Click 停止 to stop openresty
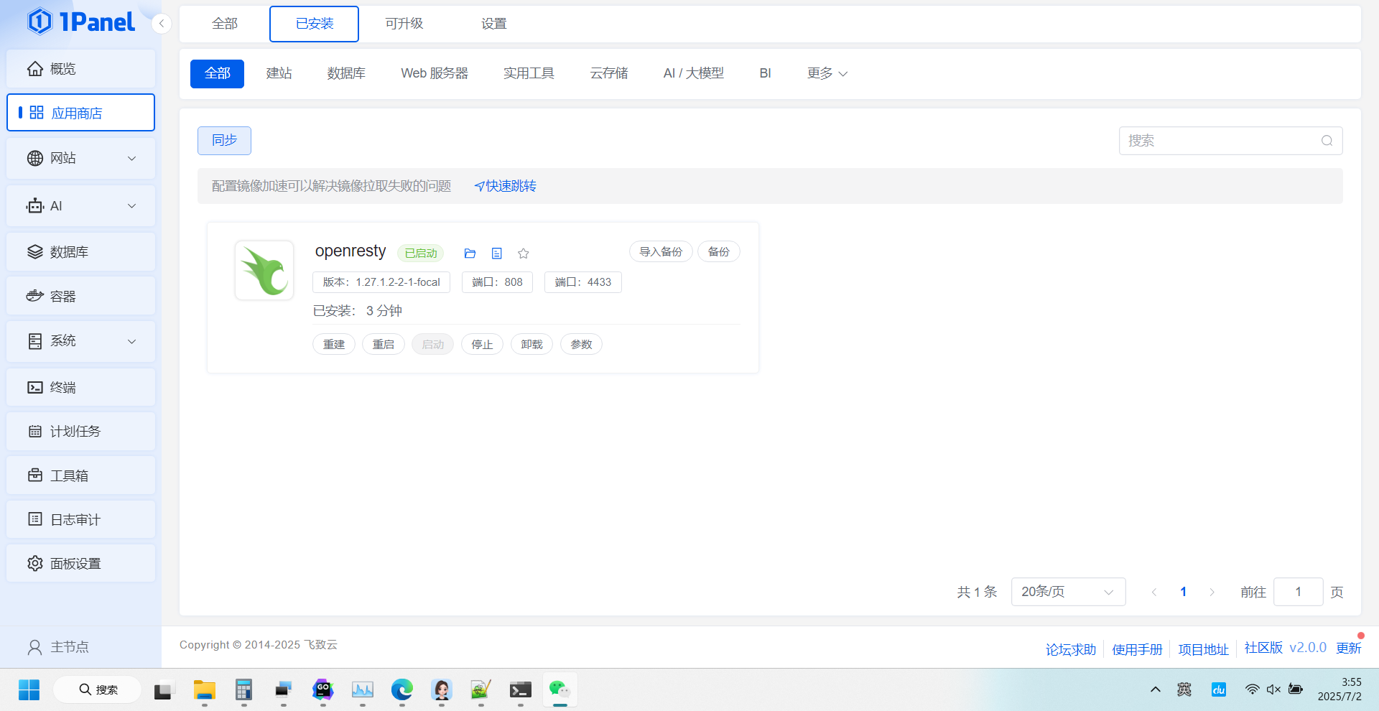1379x711 pixels. click(x=482, y=345)
